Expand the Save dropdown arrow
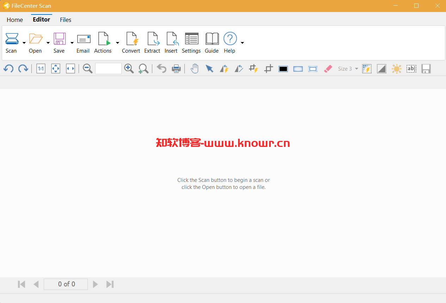Viewport: 446px width, 303px height. (x=72, y=43)
